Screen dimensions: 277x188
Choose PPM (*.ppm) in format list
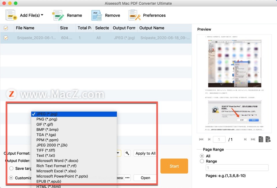[x=74, y=140]
